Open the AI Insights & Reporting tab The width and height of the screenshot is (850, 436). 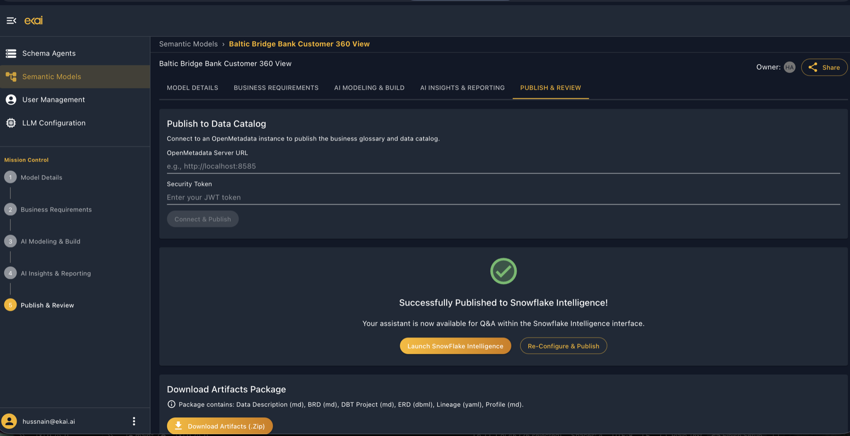462,88
